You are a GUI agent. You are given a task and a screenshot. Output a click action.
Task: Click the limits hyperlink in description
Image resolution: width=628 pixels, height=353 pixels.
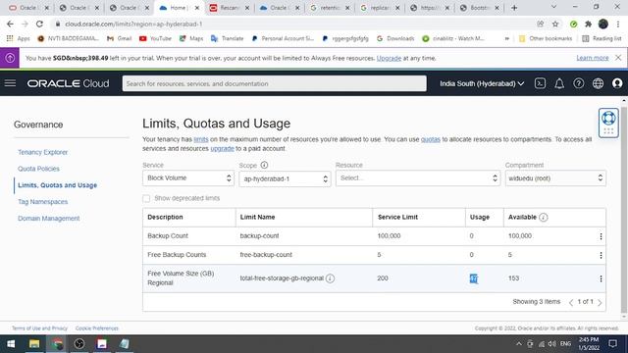pyautogui.click(x=201, y=139)
